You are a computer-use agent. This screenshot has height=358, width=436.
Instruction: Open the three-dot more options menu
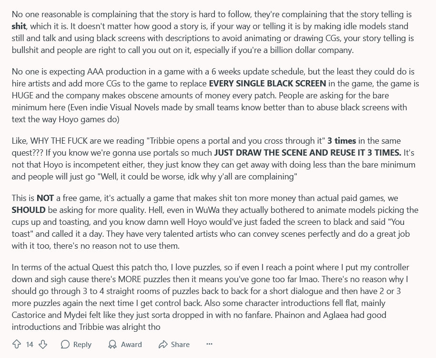209,344
